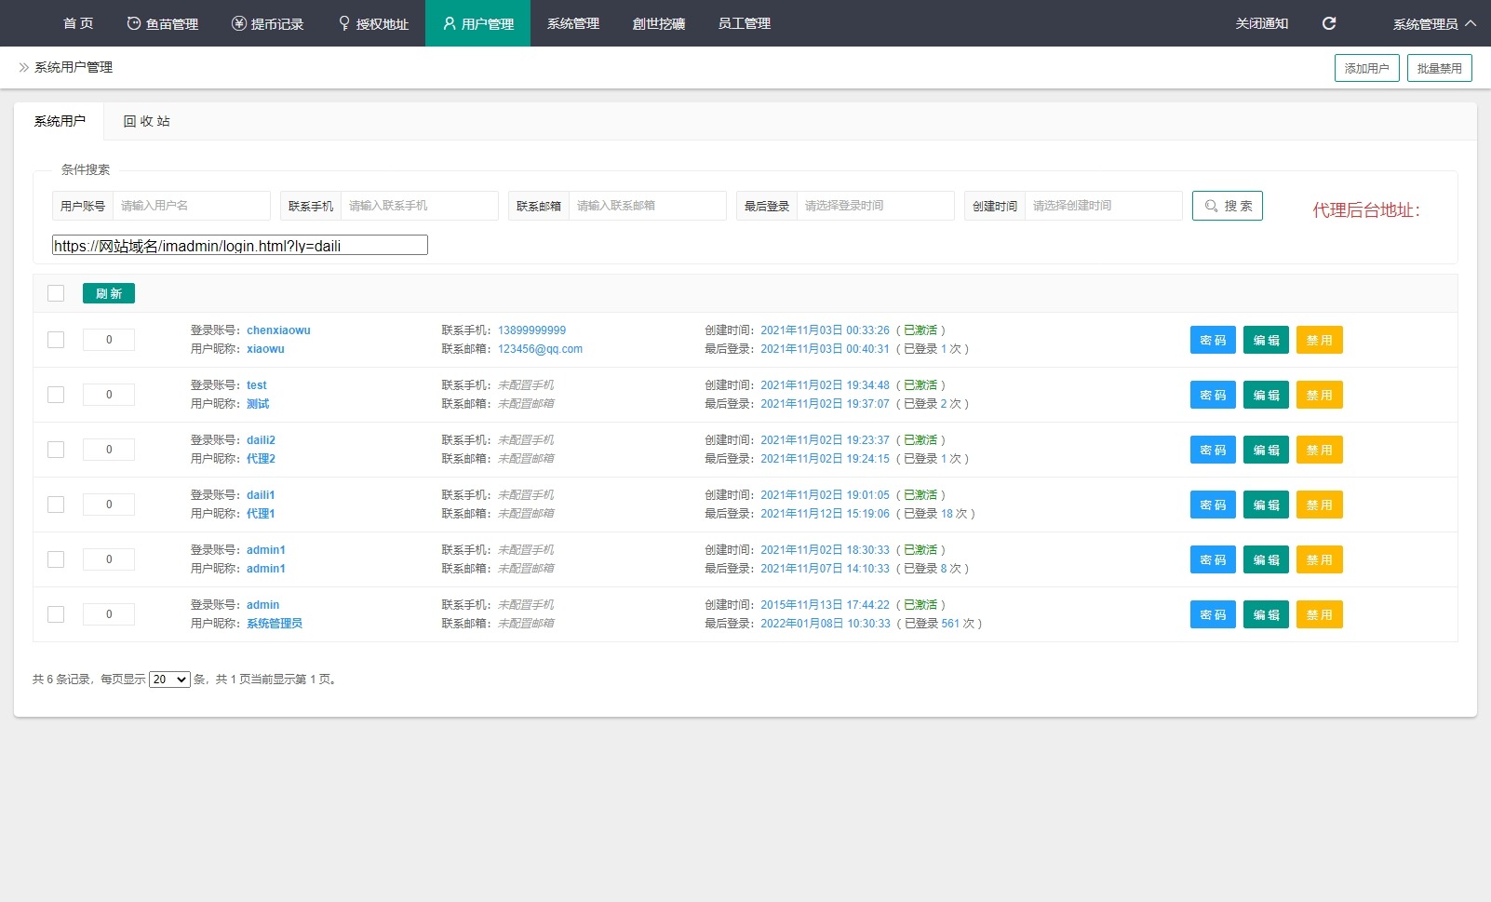The width and height of the screenshot is (1491, 902).
Task: Select the 用户管理 menu
Action: [477, 23]
